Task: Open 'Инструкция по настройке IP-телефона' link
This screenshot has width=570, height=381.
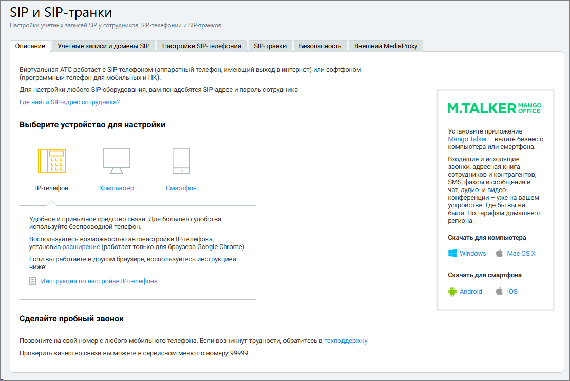Action: pyautogui.click(x=99, y=281)
